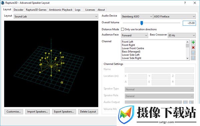Click the green plus add channel icon
The width and height of the screenshot is (200, 126).
point(193,42)
